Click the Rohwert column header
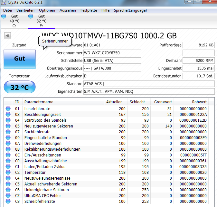 [x=191, y=102]
